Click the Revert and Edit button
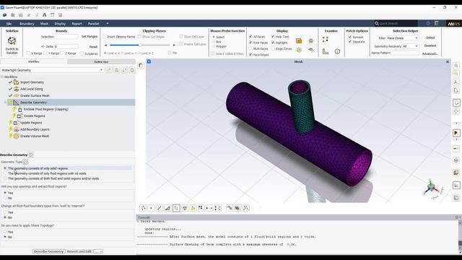The height and width of the screenshot is (260, 462). [79, 251]
